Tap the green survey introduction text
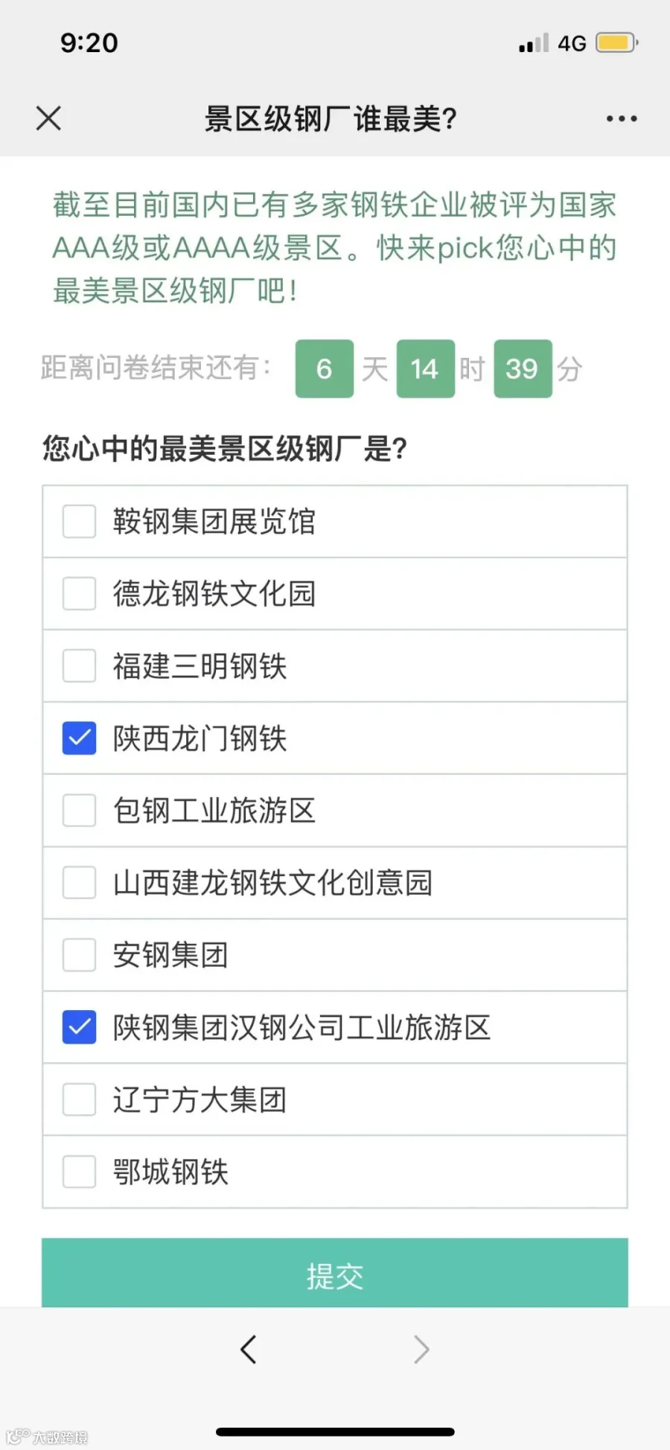This screenshot has height=1450, width=670. tap(335, 247)
